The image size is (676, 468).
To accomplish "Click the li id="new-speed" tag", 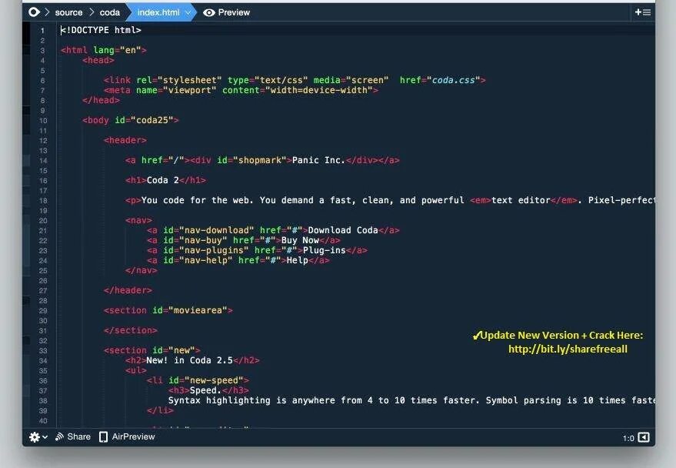I will [198, 380].
